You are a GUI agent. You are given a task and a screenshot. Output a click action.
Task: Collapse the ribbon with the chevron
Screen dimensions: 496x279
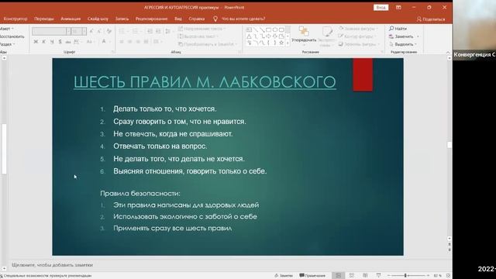(x=448, y=52)
